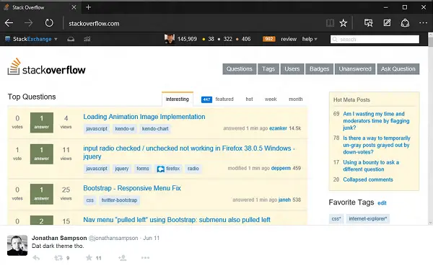Retweet the dark theme tweet
The width and height of the screenshot is (433, 271).
click(x=58, y=258)
